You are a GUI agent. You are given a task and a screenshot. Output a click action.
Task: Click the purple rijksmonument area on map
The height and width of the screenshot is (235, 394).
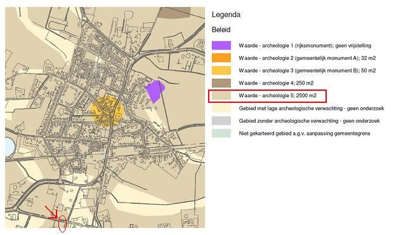coord(155,91)
